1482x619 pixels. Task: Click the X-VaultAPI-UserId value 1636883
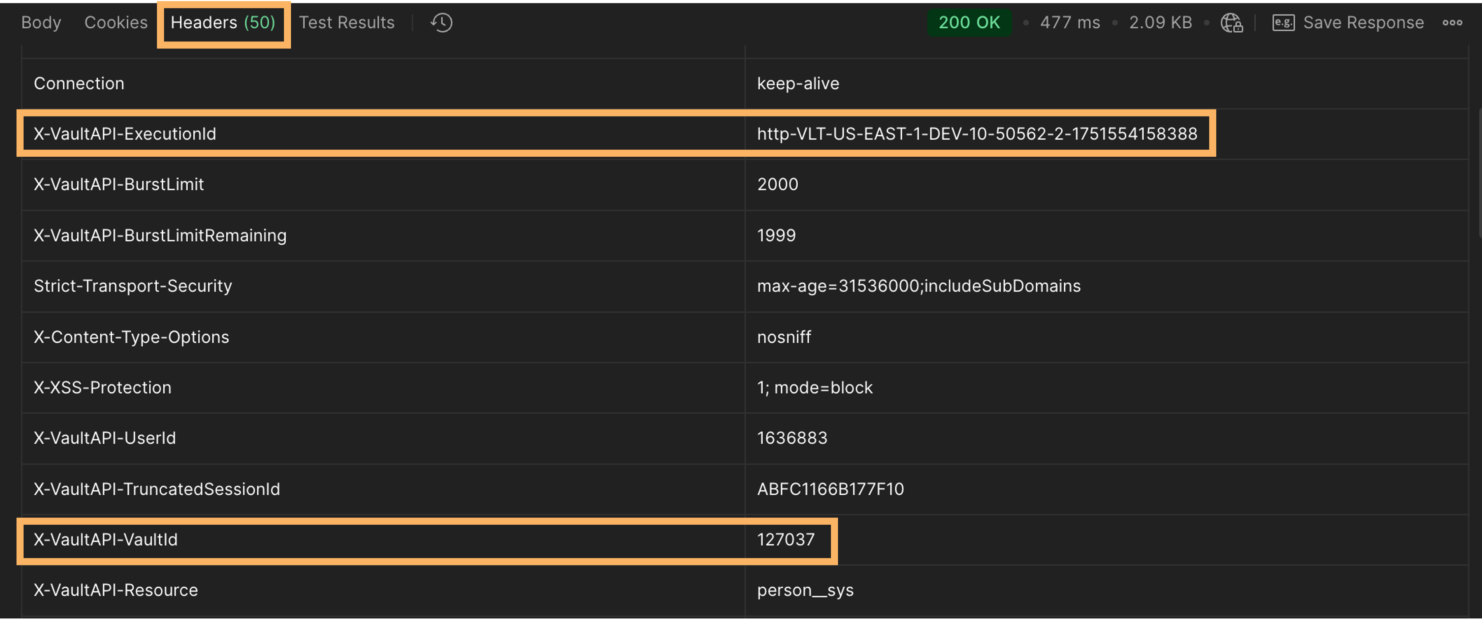(x=792, y=438)
